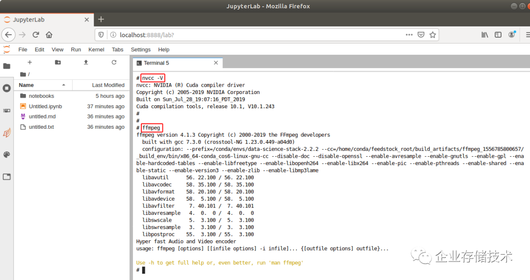Click the JupyterLab logo icon

click(x=6, y=49)
